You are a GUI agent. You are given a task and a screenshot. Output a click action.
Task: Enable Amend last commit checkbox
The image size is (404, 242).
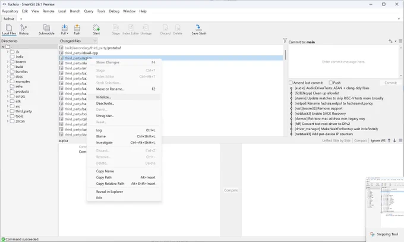pyautogui.click(x=291, y=83)
